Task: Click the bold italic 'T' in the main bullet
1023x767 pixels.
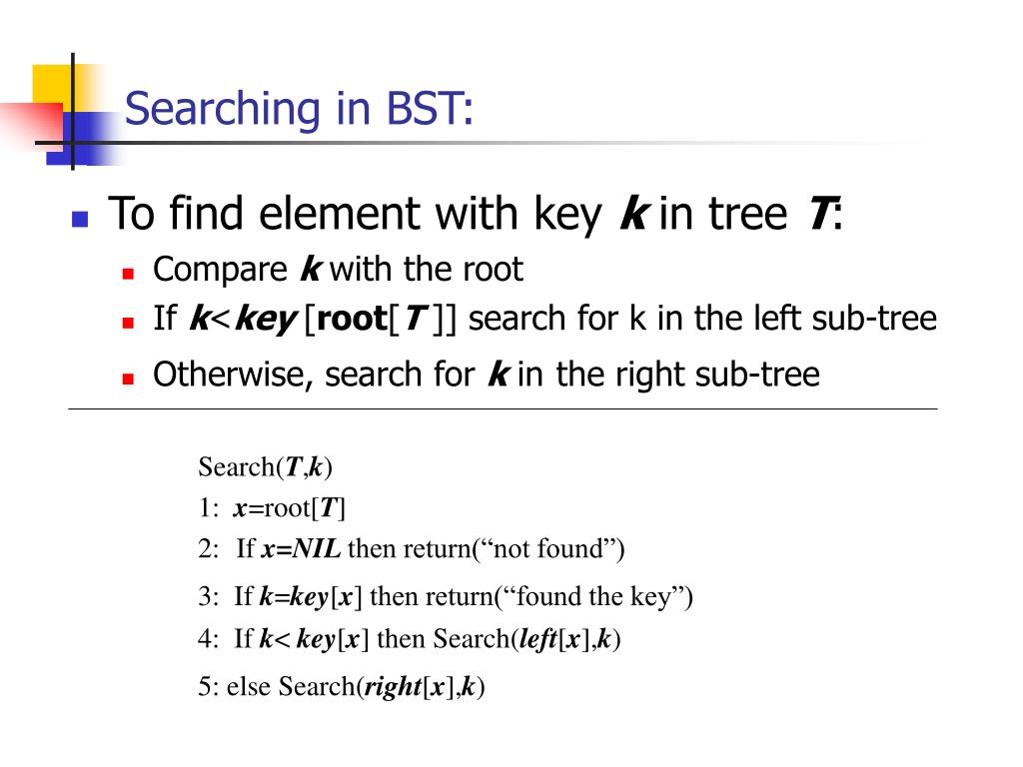Action: click(819, 214)
